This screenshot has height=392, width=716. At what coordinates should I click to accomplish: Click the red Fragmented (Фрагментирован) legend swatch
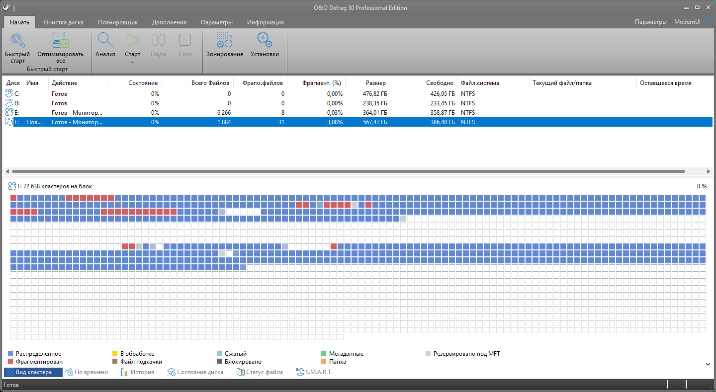click(x=11, y=362)
